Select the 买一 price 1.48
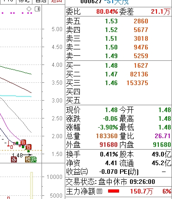 click(111, 65)
